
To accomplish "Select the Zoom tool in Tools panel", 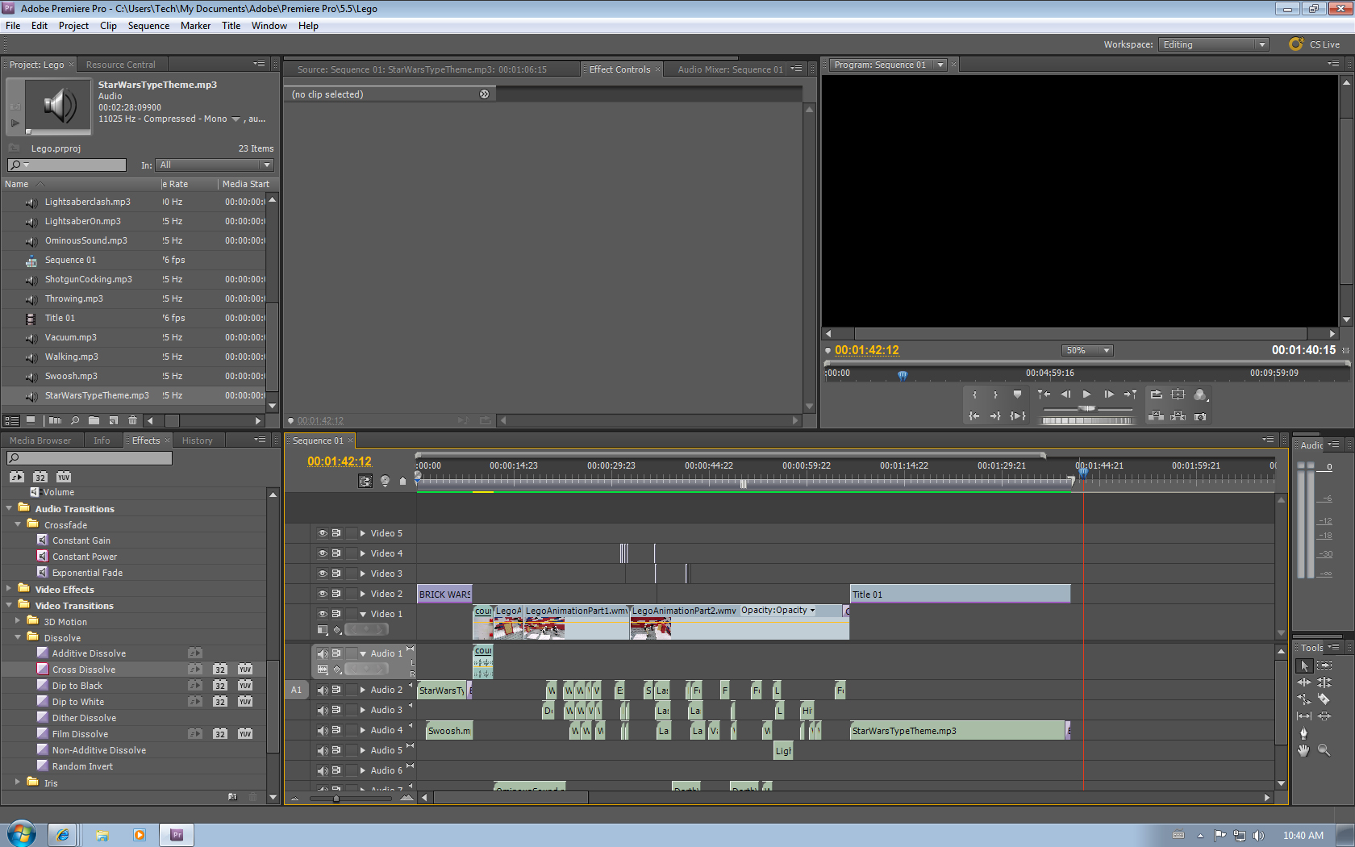I will (x=1324, y=750).
